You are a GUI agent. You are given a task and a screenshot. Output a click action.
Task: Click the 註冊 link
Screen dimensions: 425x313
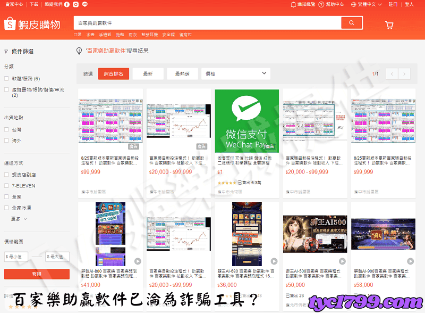(x=393, y=4)
